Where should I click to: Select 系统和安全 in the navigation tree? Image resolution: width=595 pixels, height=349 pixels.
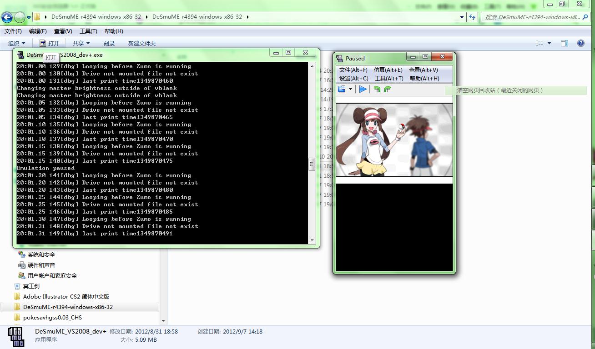tap(41, 255)
